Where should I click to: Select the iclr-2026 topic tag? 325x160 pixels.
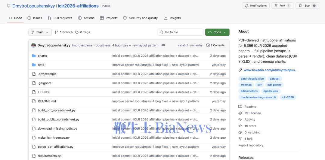[288, 97]
